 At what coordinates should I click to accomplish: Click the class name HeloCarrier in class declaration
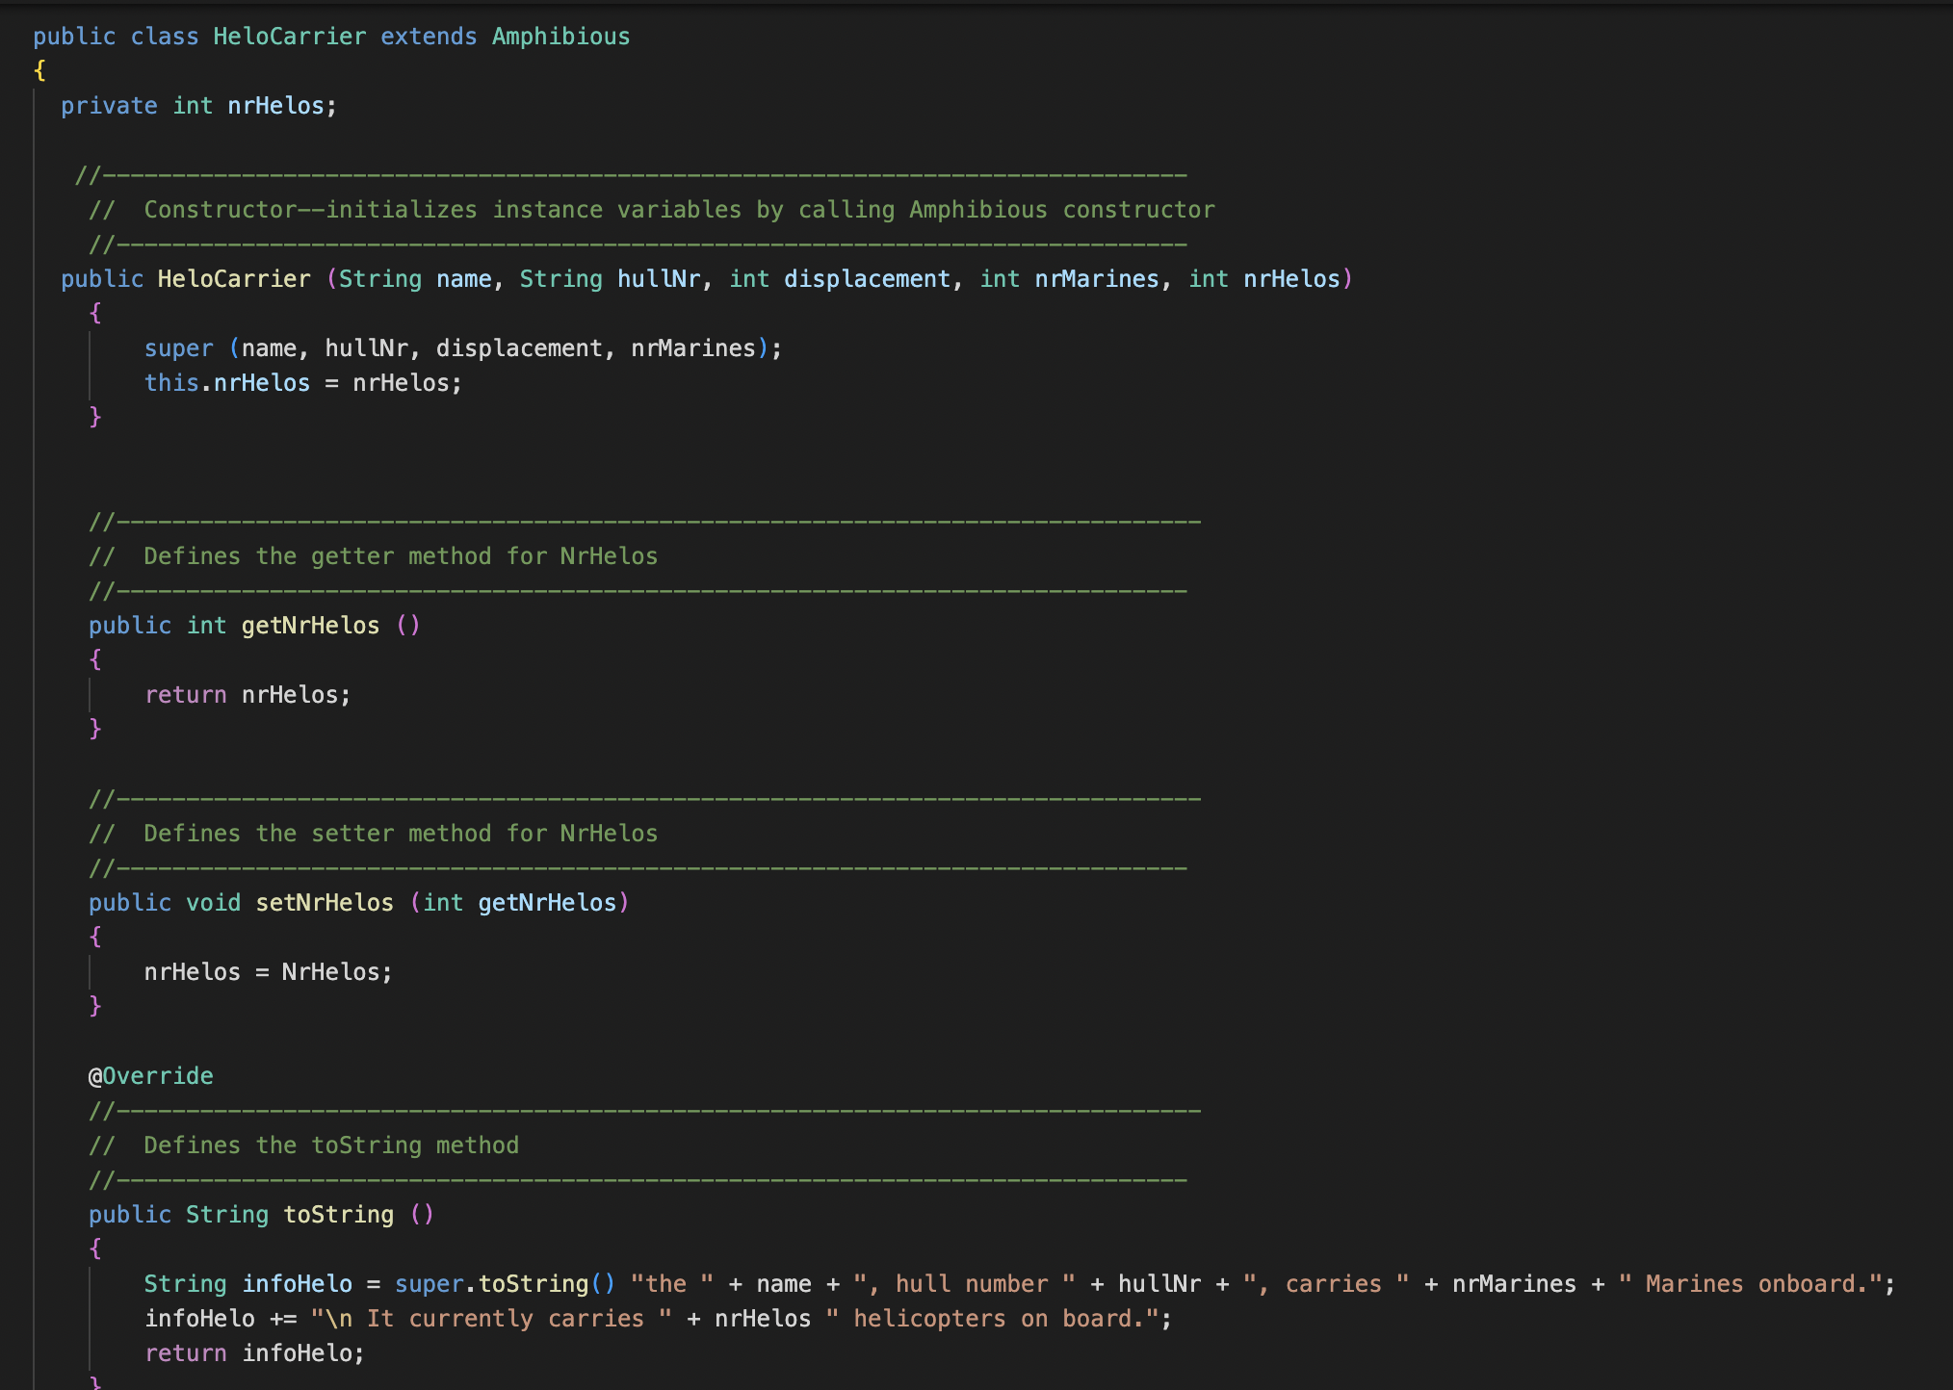[290, 37]
